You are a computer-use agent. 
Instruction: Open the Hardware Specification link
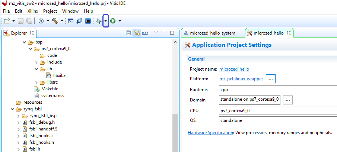click(210, 133)
